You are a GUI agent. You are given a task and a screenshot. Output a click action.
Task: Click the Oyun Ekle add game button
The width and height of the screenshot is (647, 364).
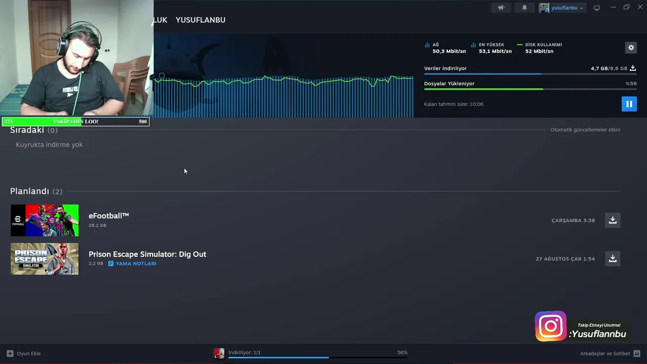pyautogui.click(x=24, y=353)
